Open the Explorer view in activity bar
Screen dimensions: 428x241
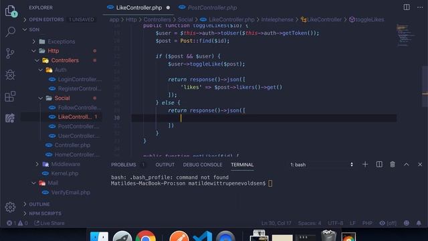11,11
